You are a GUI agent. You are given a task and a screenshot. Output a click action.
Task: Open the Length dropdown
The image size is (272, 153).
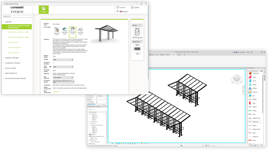(63, 60)
